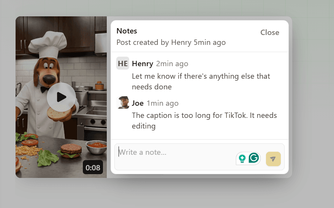Click the Notes heading
The image size is (334, 208).
127,31
